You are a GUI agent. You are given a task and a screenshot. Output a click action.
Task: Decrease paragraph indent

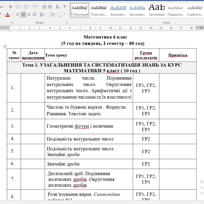coord(44,7)
